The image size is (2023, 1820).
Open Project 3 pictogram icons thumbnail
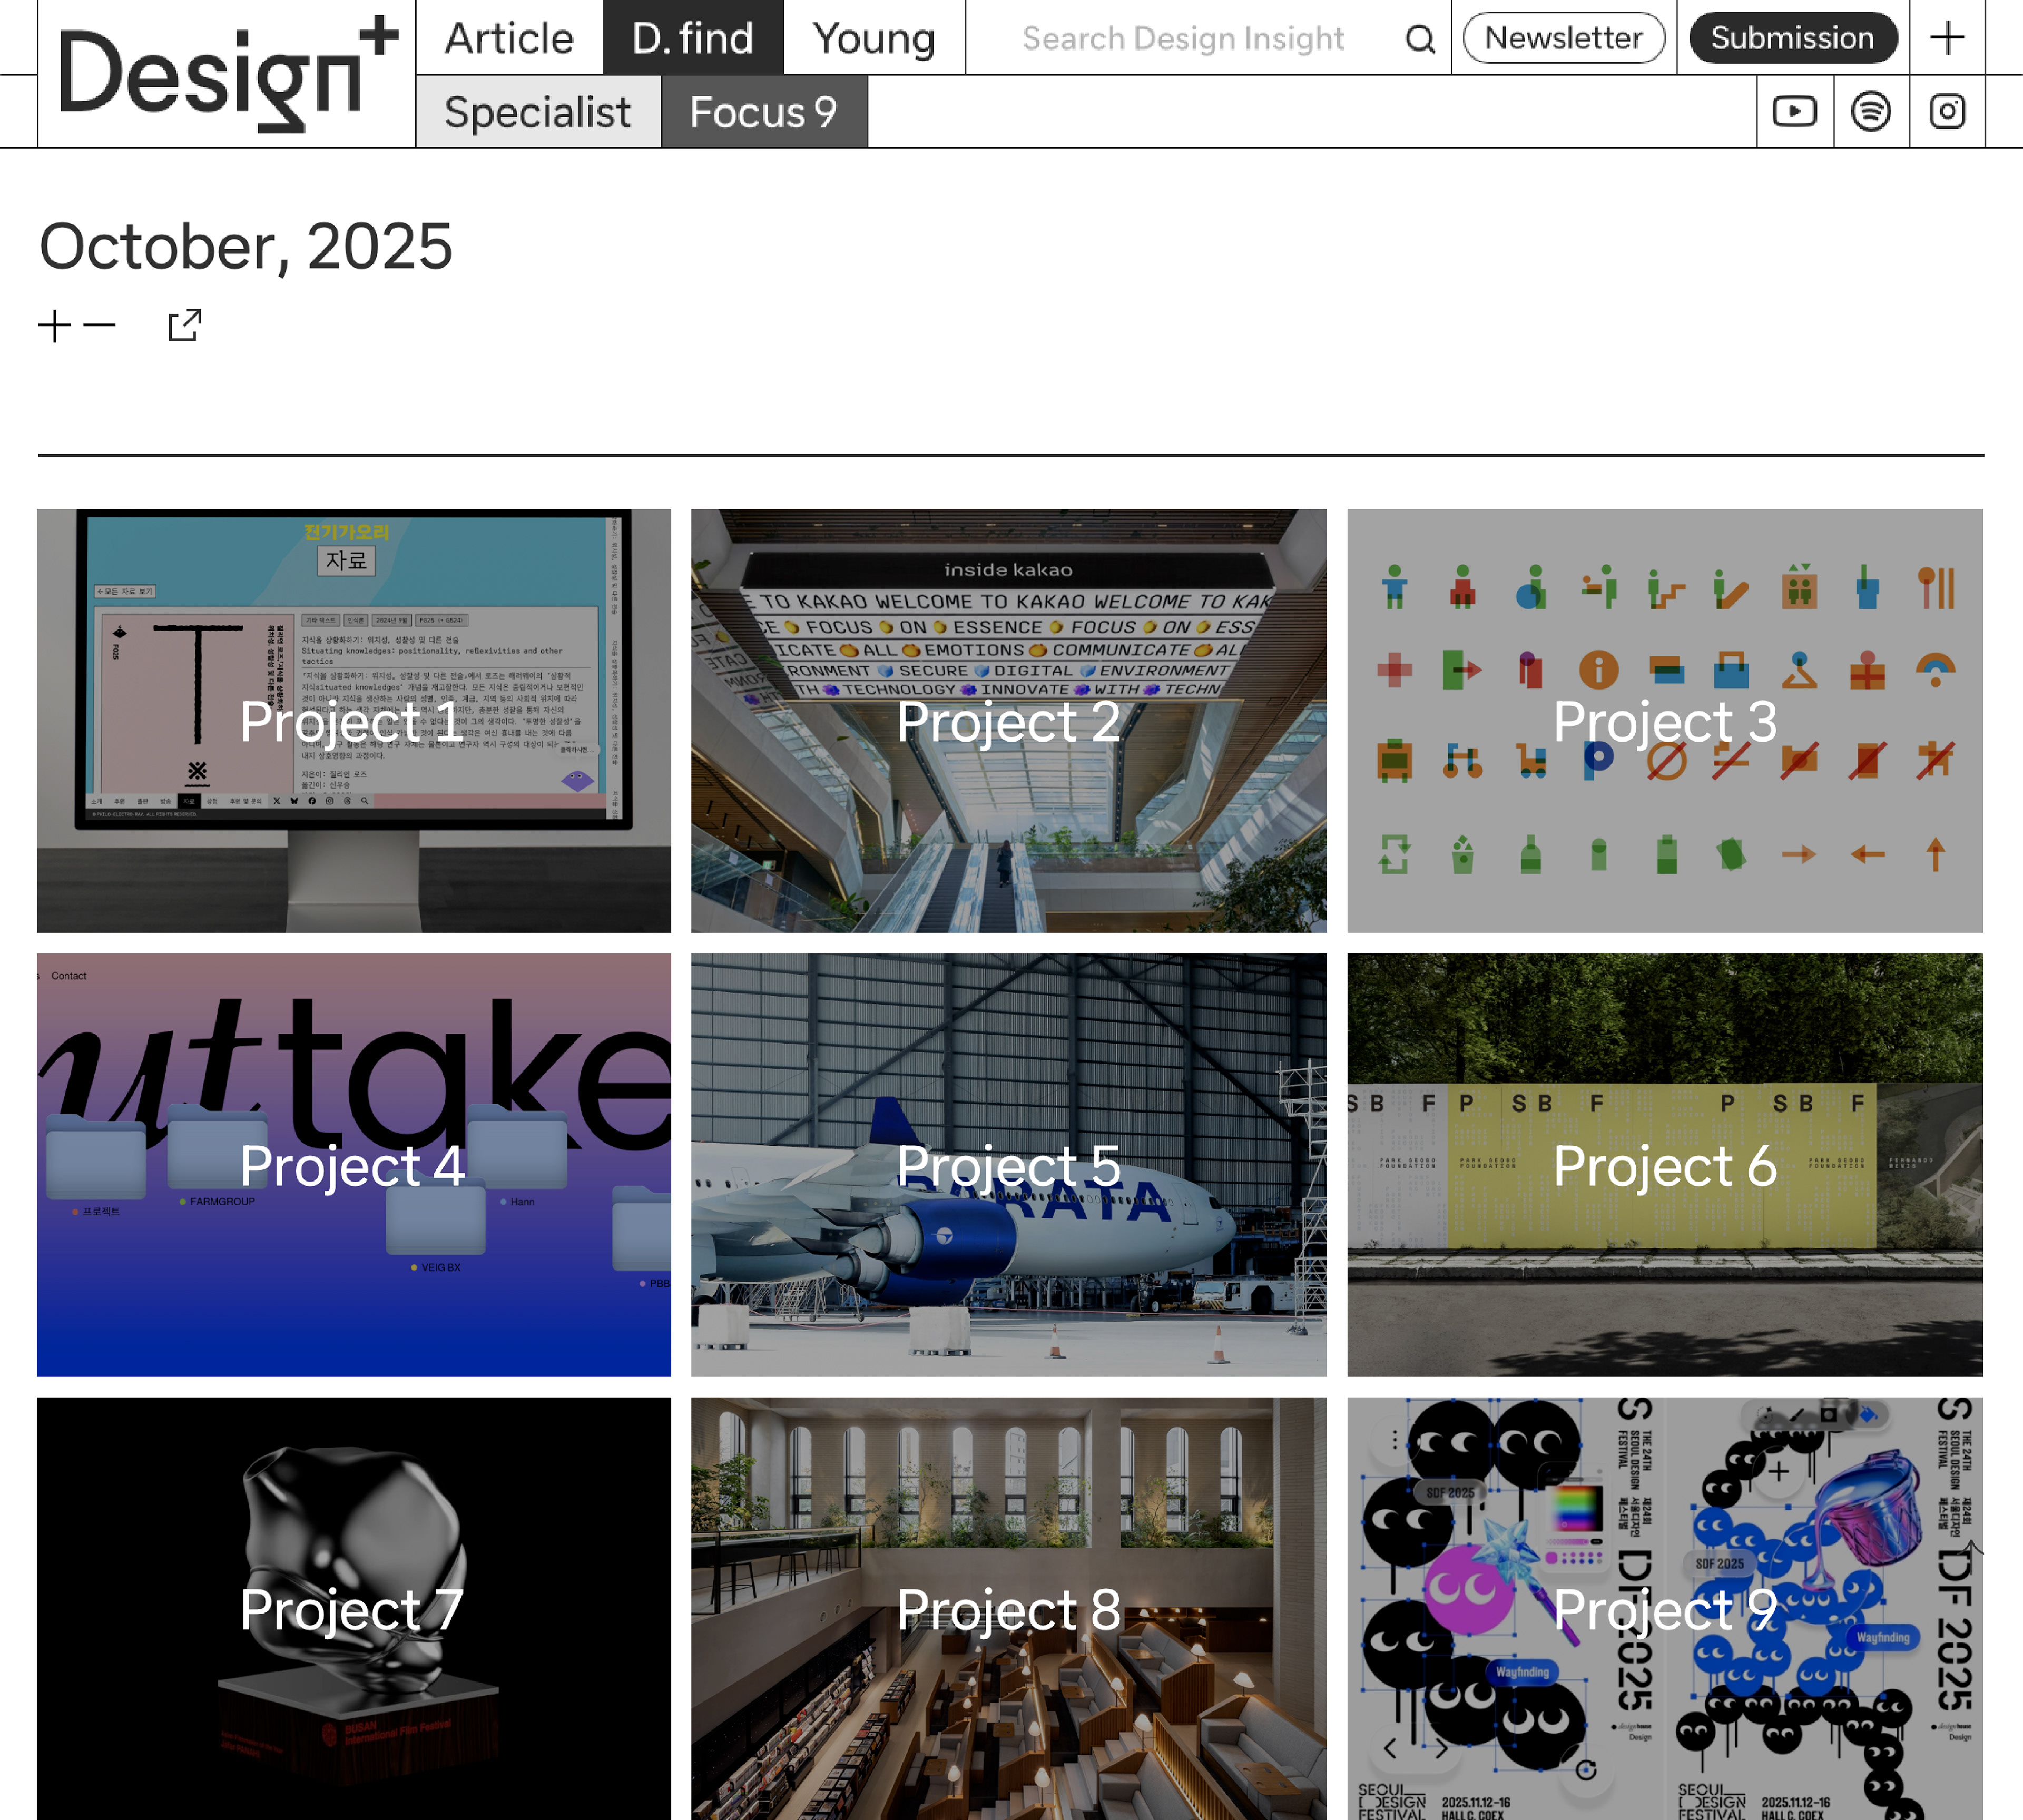(x=1664, y=720)
